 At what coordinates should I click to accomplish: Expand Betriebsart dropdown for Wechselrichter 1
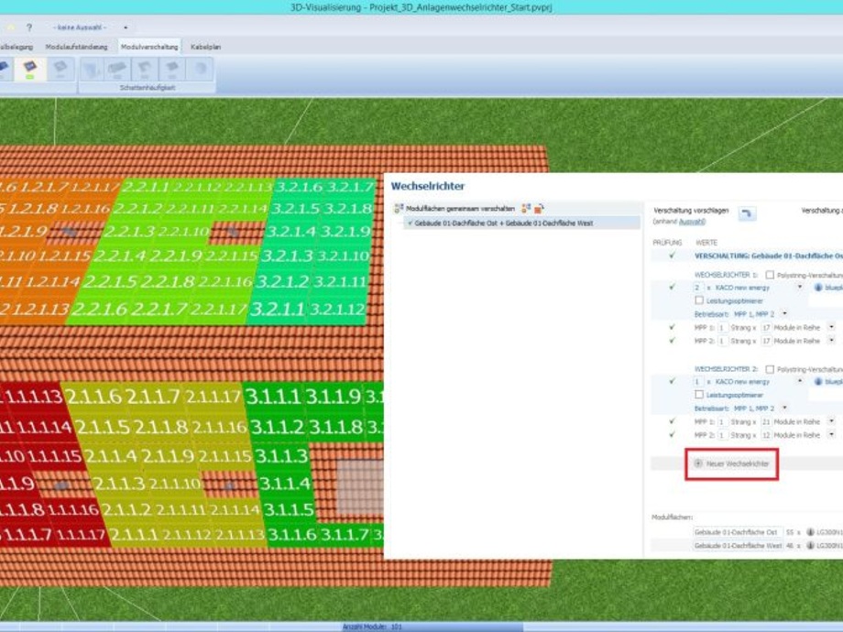[x=785, y=313]
